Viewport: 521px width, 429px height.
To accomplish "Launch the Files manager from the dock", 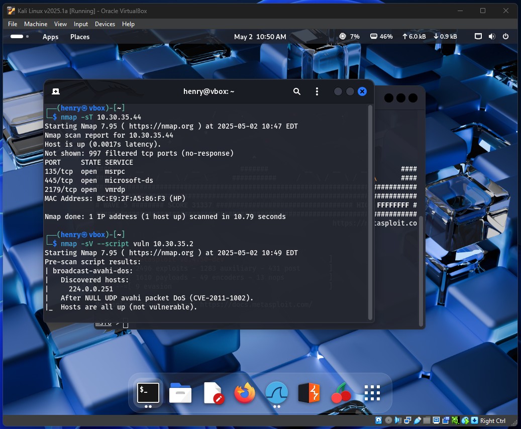I will [x=180, y=393].
